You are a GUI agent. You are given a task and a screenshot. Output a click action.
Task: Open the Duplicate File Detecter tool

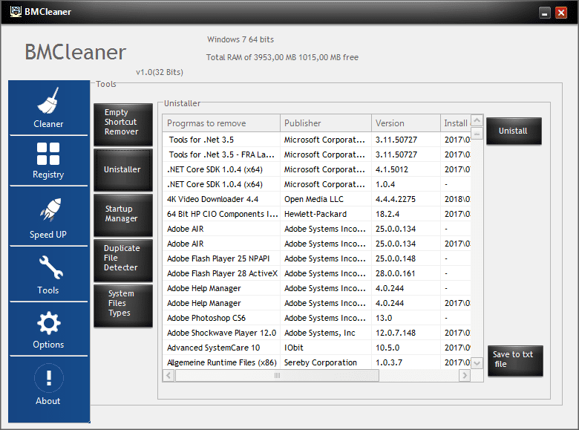pos(123,260)
